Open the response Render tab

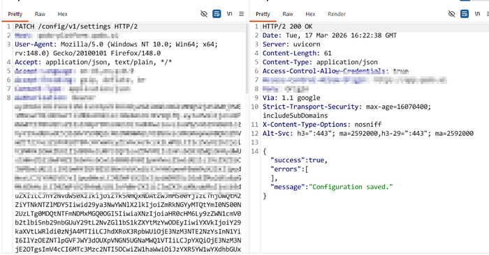click(x=337, y=14)
